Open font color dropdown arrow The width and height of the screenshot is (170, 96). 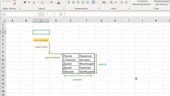62,2
